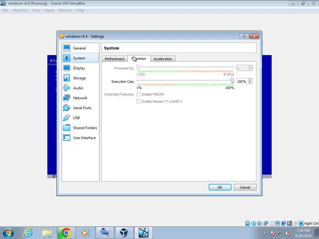Open the Machine menu
The image size is (319, 239).
pos(20,10)
